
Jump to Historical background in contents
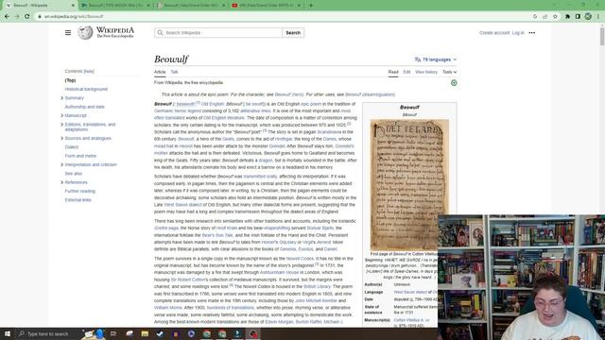click(x=86, y=89)
